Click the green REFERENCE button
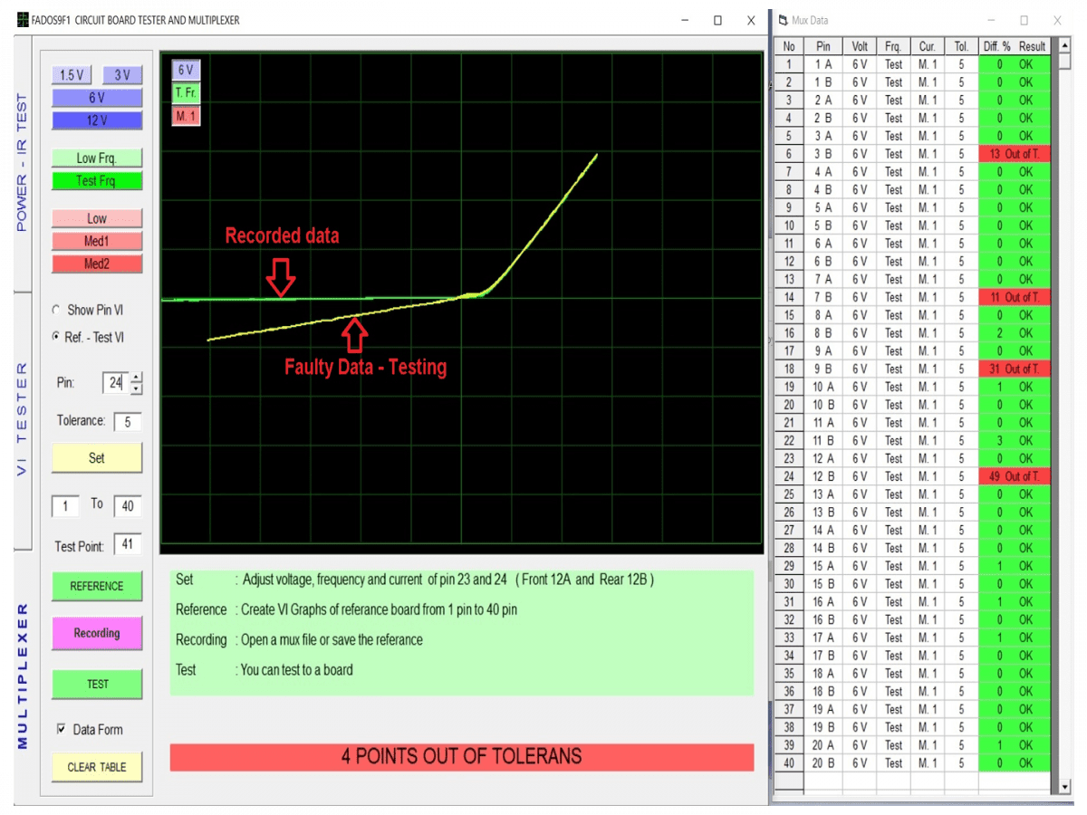The image size is (1087, 815). (x=97, y=586)
